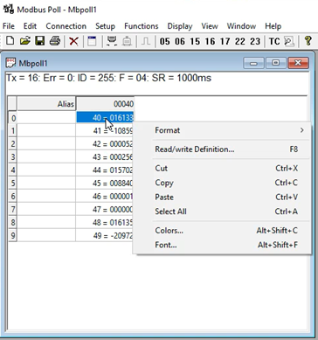318x340 pixels.
Task: Open the Setup menu
Action: point(105,26)
